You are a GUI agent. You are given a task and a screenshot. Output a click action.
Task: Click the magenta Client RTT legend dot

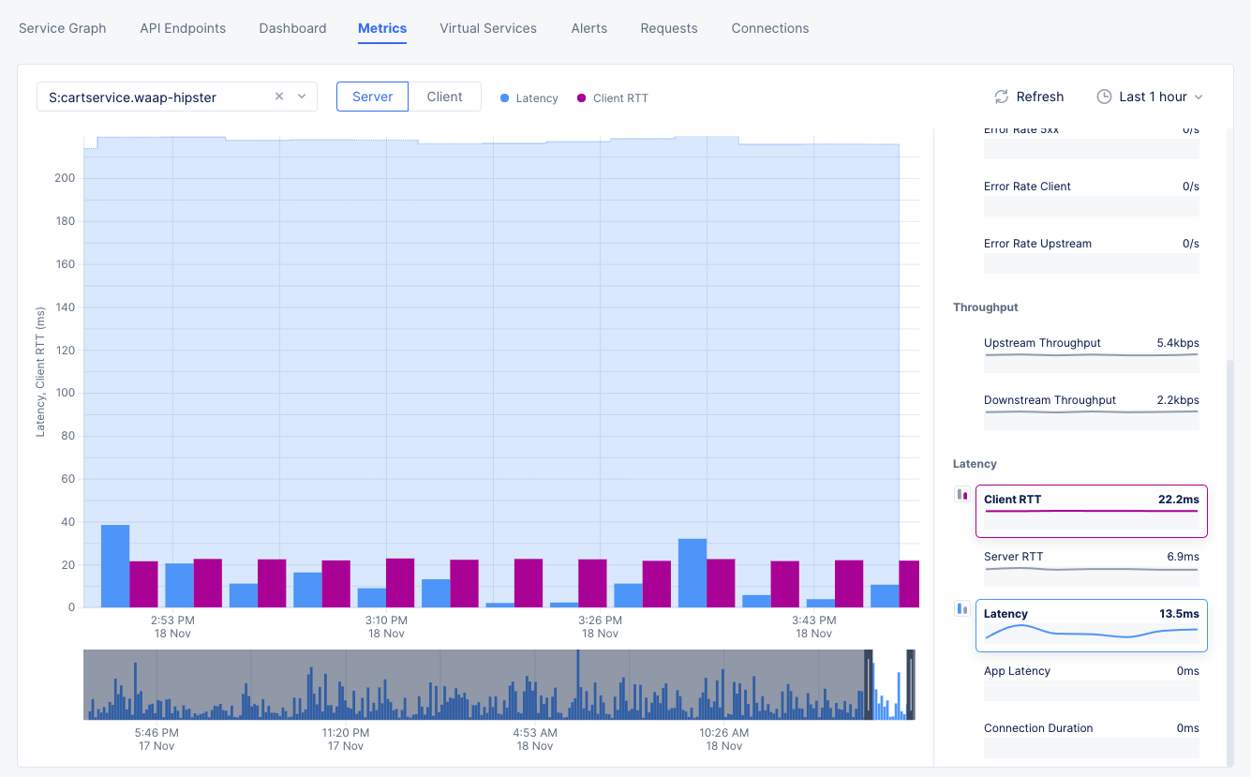pyautogui.click(x=582, y=97)
